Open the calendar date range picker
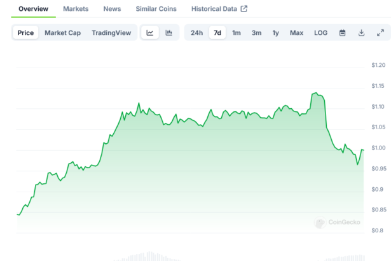Screen dimensions: 391x261 click(342, 32)
